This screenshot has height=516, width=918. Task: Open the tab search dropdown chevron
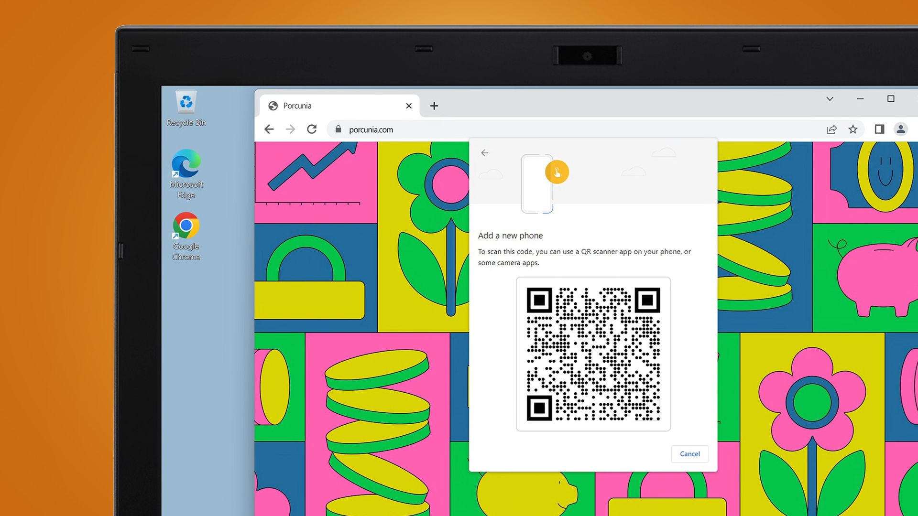click(830, 99)
